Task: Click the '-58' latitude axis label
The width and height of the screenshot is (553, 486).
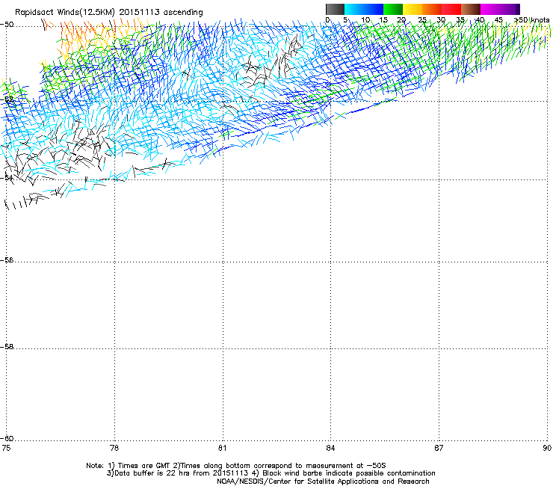Action: tap(7, 347)
